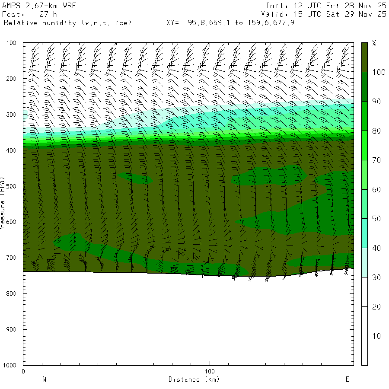The width and height of the screenshot is (389, 389).
Task: Click the colorbar label 30
Action: click(x=376, y=277)
